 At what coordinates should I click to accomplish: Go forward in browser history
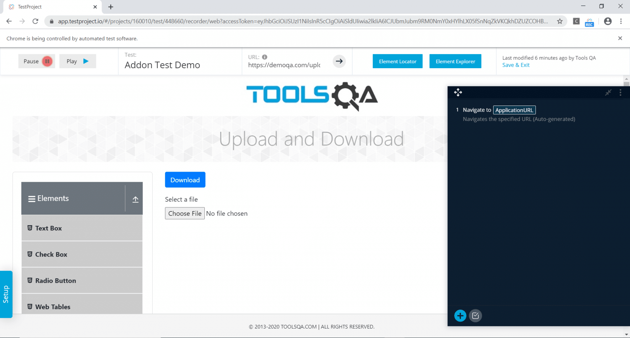click(22, 21)
